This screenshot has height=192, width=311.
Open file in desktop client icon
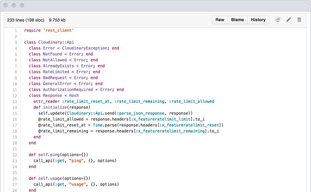(x=278, y=20)
